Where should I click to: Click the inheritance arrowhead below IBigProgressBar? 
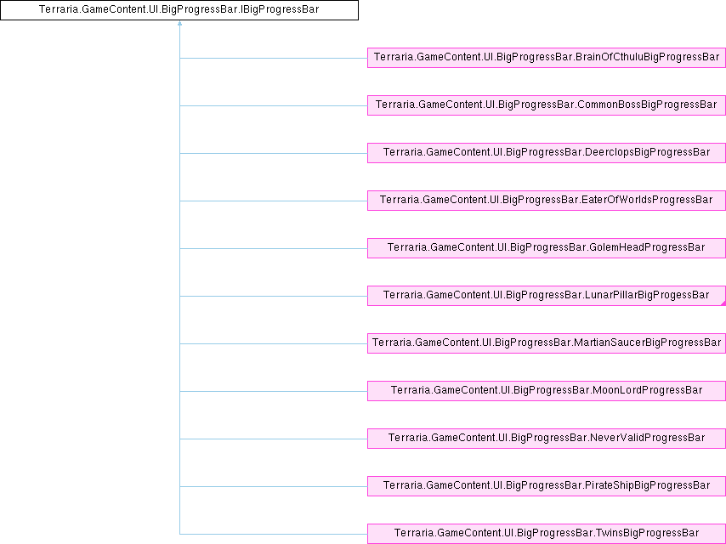179,25
